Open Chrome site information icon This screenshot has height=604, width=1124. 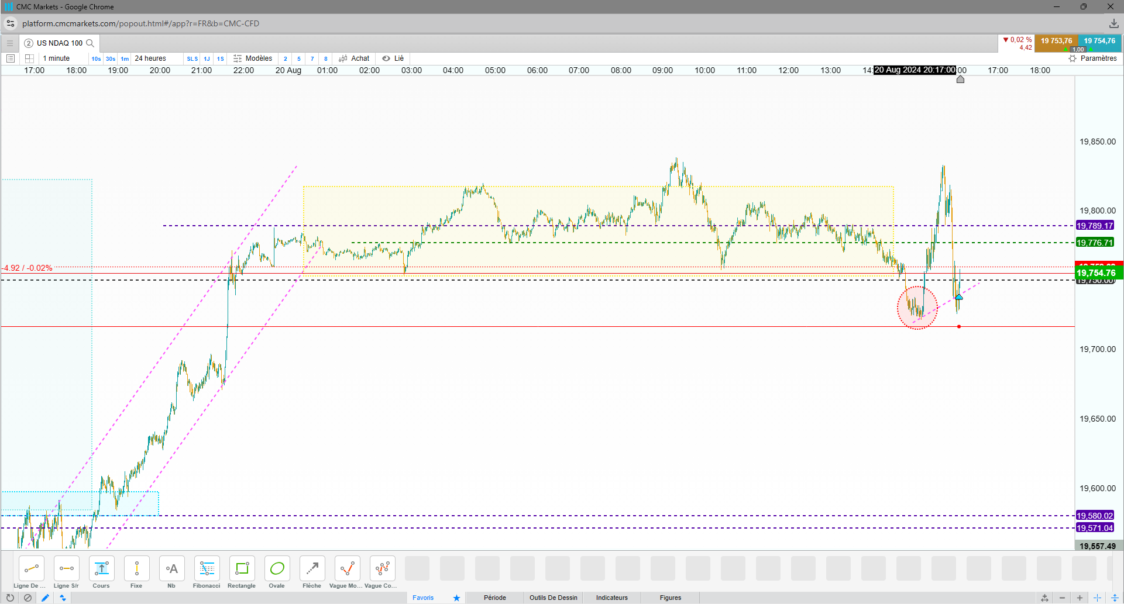tap(11, 23)
